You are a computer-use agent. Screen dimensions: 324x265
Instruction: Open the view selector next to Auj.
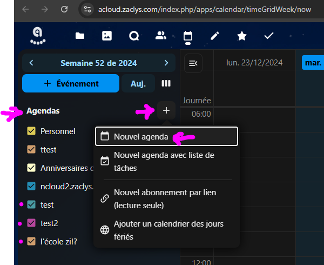(x=166, y=84)
